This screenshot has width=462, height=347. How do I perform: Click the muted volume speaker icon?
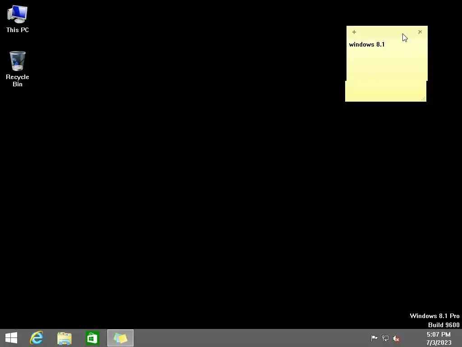coord(396,338)
